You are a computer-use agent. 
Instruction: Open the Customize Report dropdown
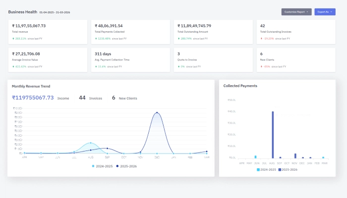[296, 11]
